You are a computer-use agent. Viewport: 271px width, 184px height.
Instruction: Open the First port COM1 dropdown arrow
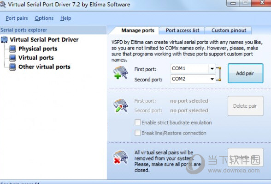pos(212,69)
